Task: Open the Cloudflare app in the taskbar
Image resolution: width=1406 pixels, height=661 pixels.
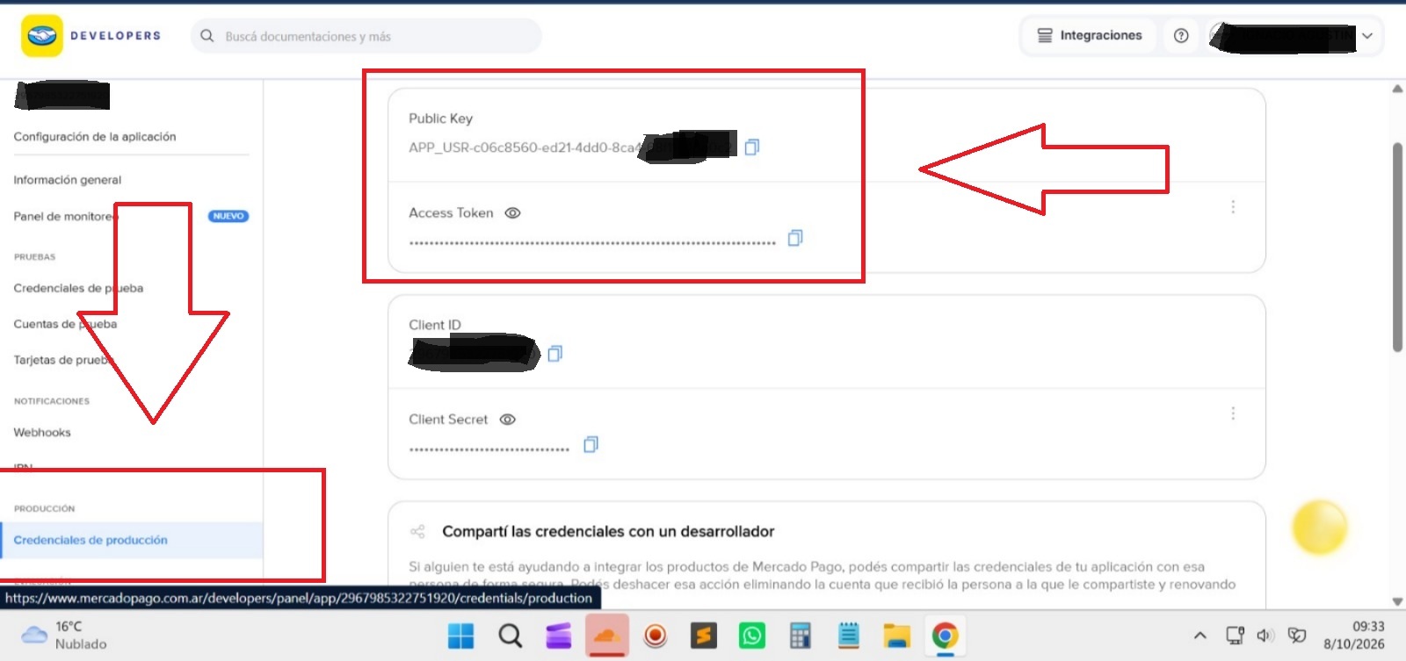Action: 607,636
